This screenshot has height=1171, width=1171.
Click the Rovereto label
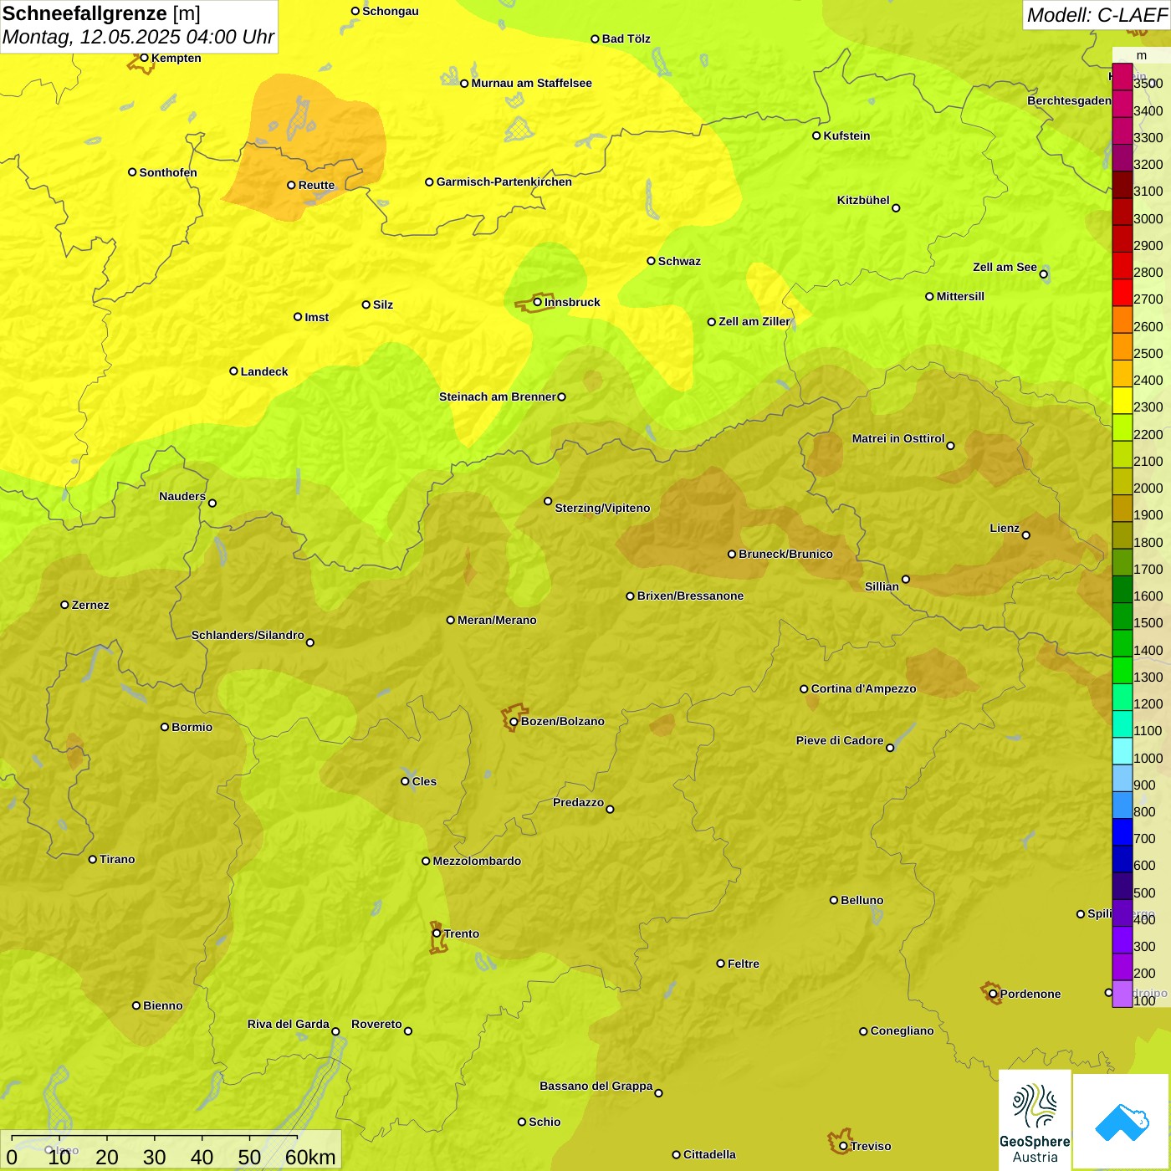376,1024
